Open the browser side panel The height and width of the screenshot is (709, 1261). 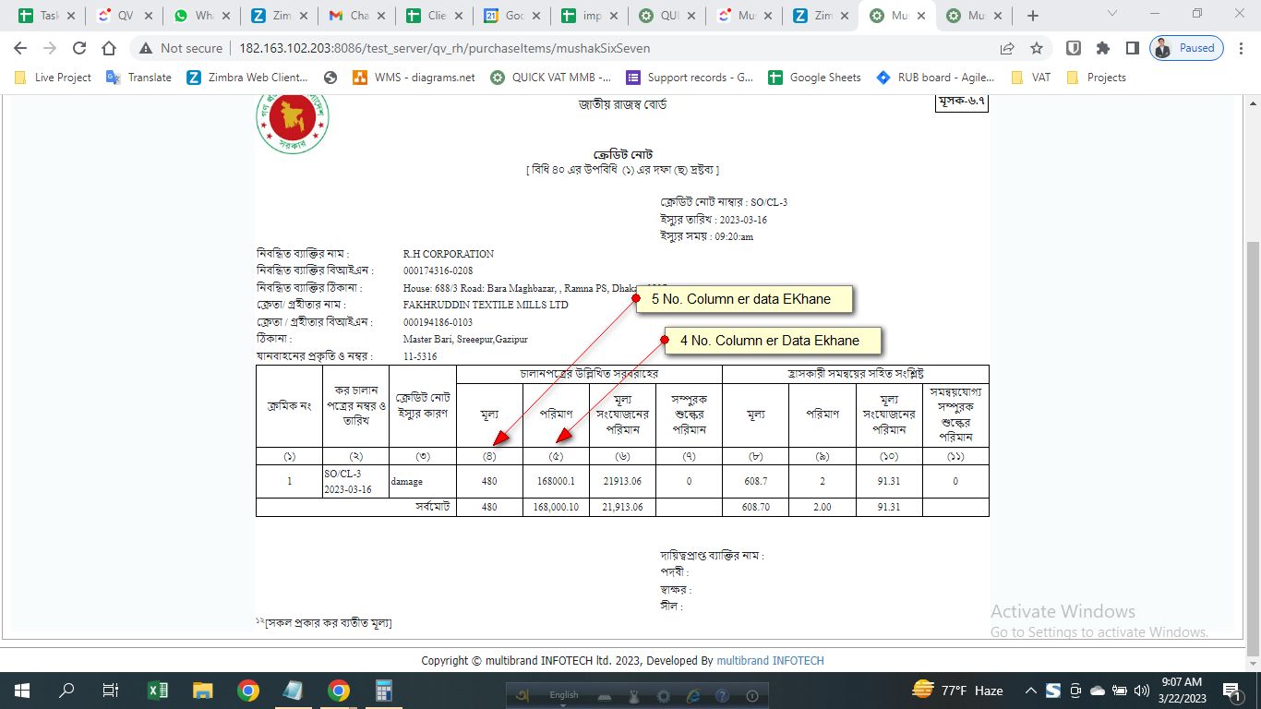pos(1132,48)
